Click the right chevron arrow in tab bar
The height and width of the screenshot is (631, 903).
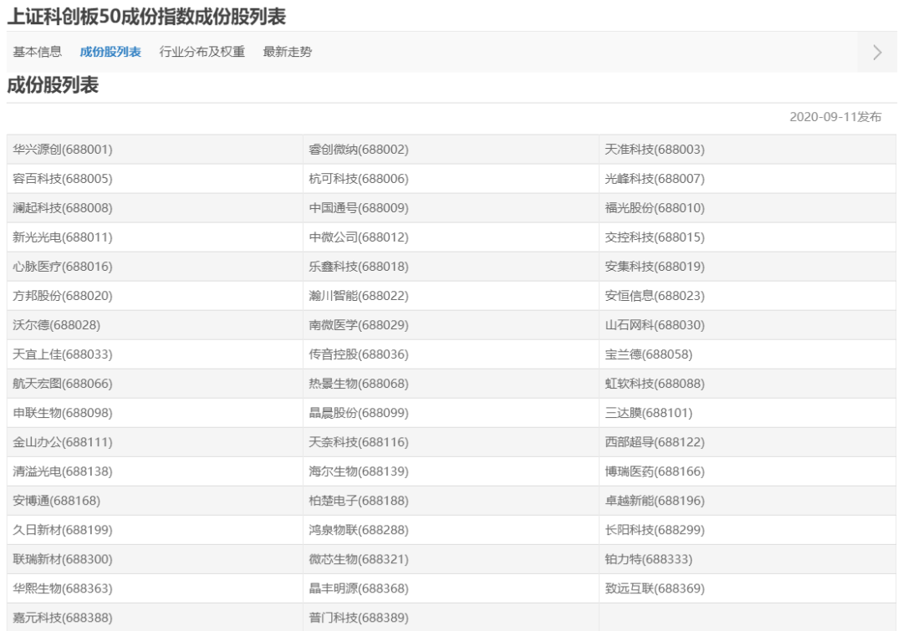point(877,52)
